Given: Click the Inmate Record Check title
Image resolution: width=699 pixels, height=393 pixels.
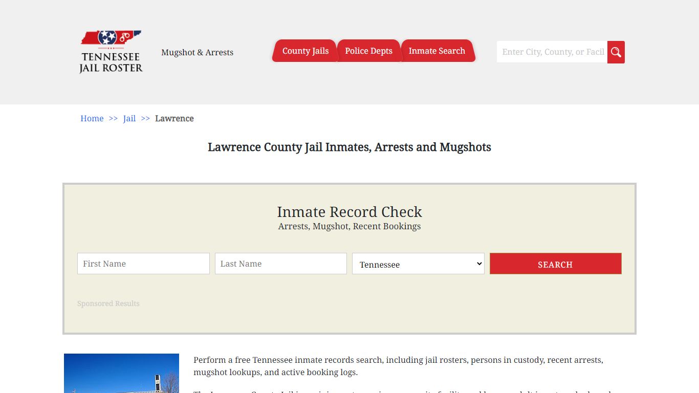Looking at the screenshot, I should [349, 212].
